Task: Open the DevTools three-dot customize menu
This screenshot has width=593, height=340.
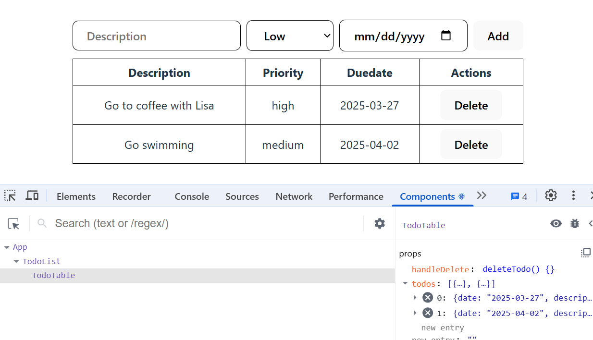Action: pos(573,195)
